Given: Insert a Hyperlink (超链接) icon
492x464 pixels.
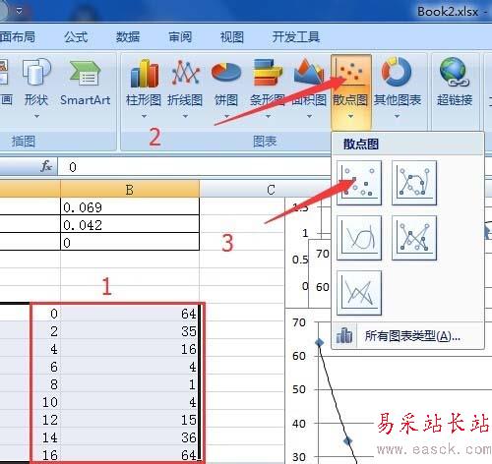Looking at the screenshot, I should [x=455, y=72].
